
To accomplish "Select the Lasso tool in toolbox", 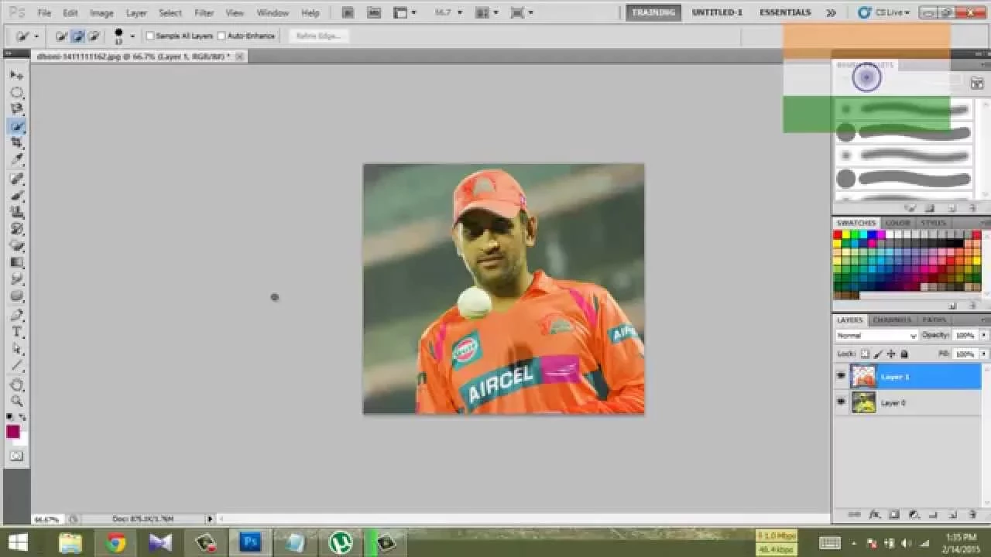I will pyautogui.click(x=16, y=109).
